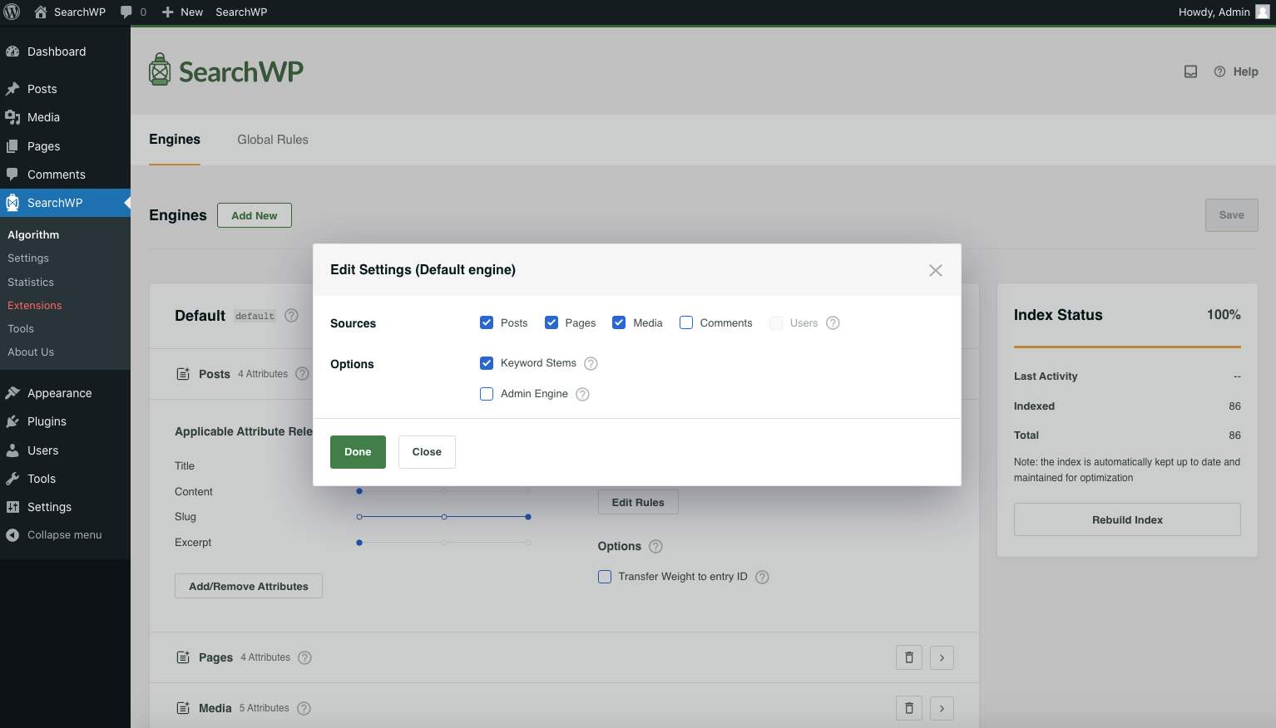Open the Extensions submenu link

tap(35, 306)
